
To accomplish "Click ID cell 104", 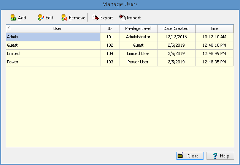I will click(110, 53).
